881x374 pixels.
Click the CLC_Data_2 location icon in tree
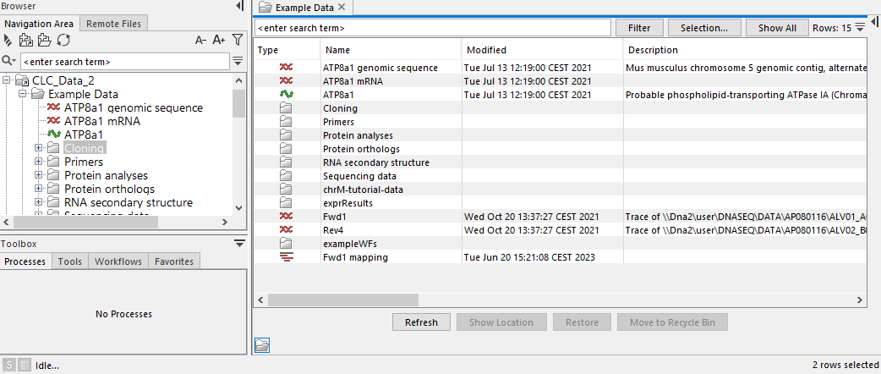pos(23,80)
